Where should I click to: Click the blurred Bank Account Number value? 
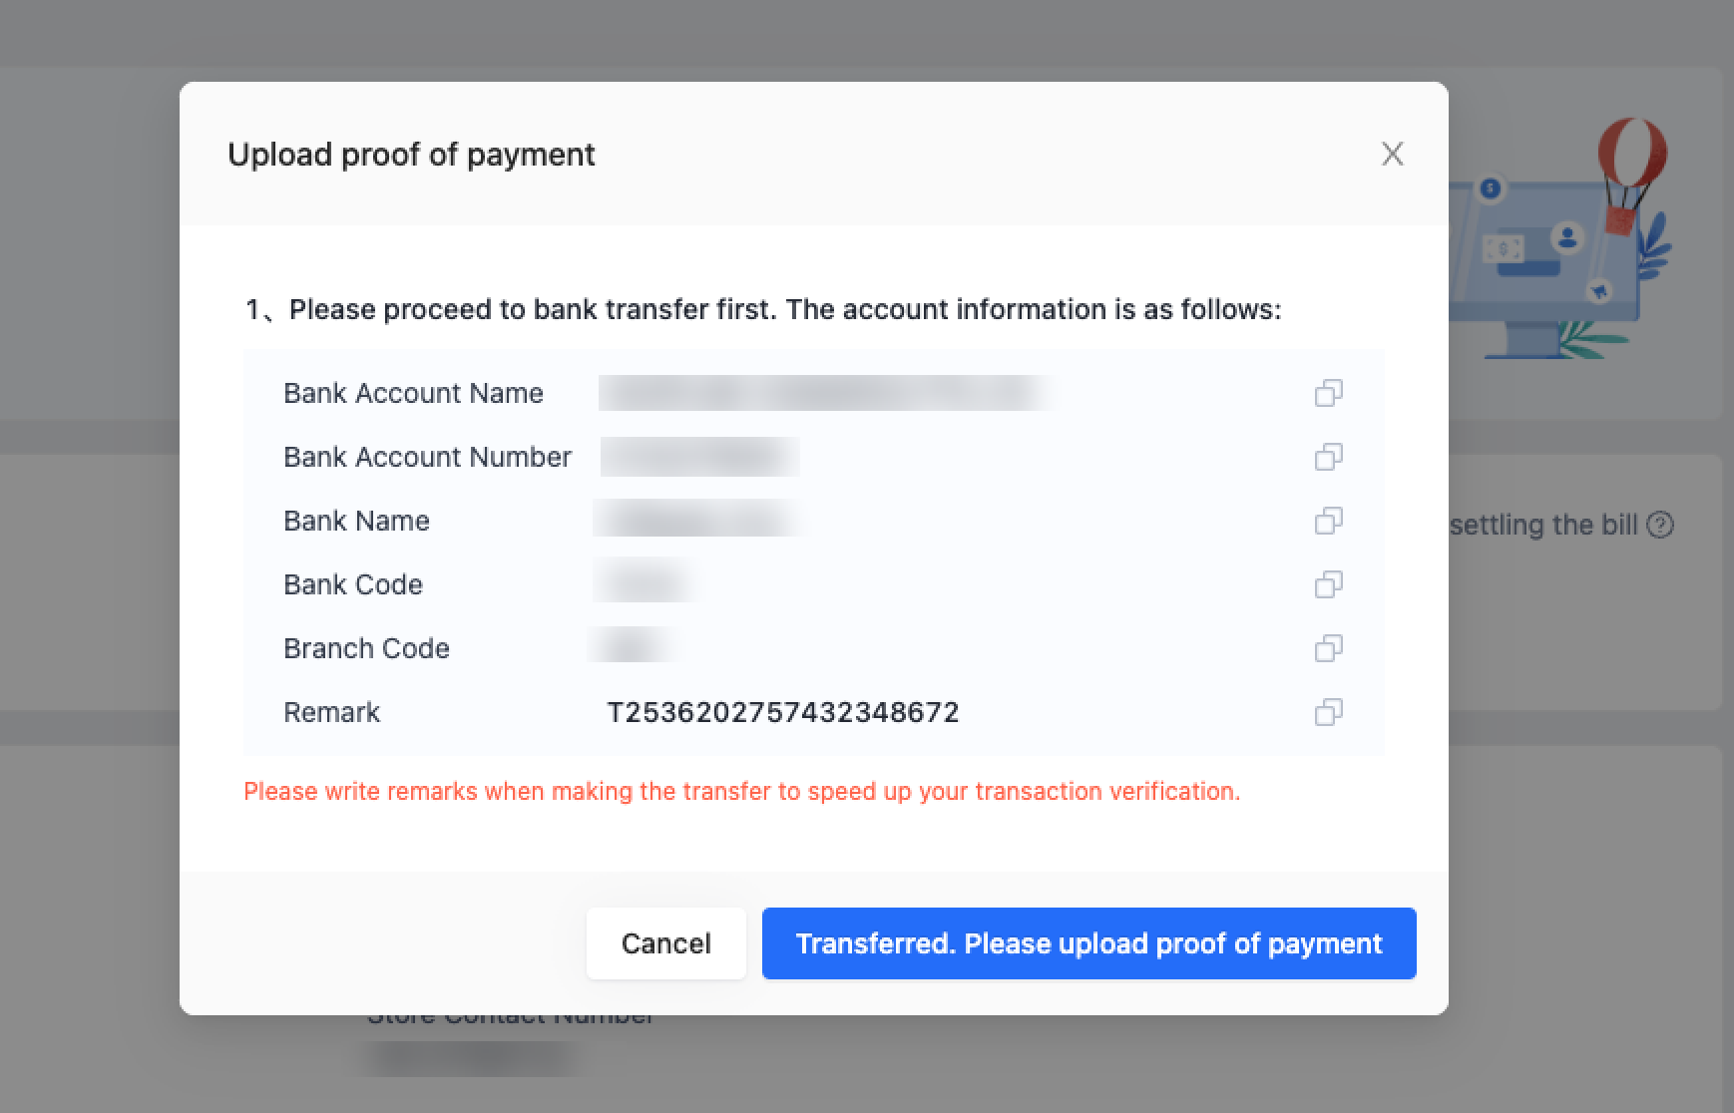[x=699, y=457]
